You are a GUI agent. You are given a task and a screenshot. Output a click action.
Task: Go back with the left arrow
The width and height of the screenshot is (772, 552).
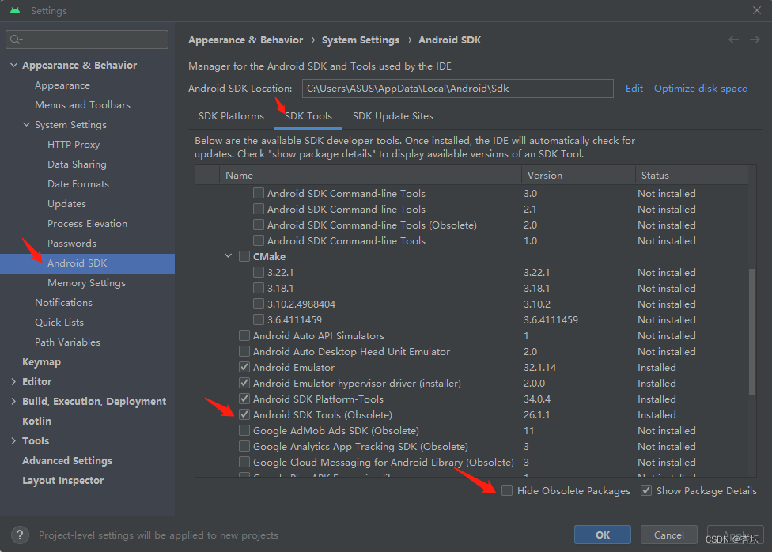(733, 40)
